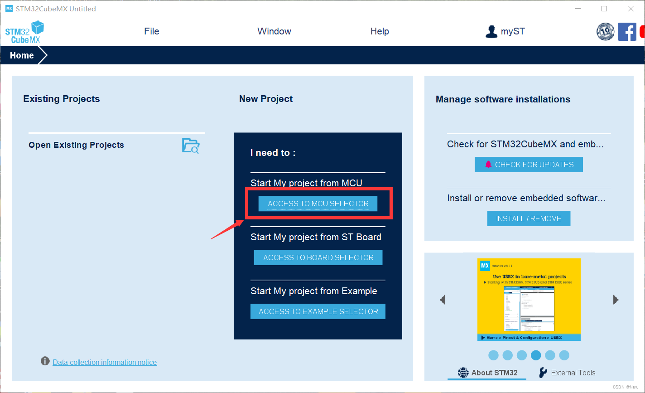This screenshot has height=393, width=645.
Task: Click the USBX news banner thumbnail
Action: [x=529, y=300]
